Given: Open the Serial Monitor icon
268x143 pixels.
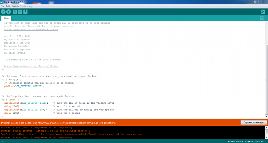Looking at the screenshot, I should (263, 12).
